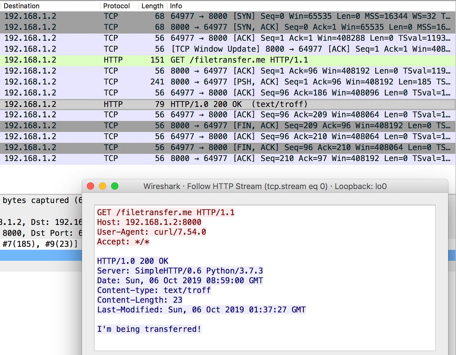Select the FIN, ACK packet from port 8000
Screen dimensions: 456x355
(x=228, y=126)
